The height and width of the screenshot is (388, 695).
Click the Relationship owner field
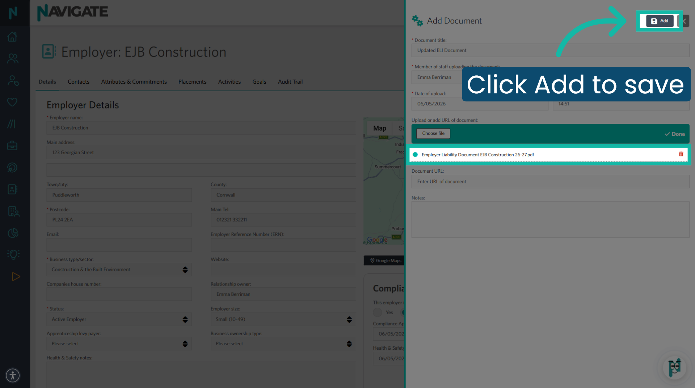pos(283,294)
